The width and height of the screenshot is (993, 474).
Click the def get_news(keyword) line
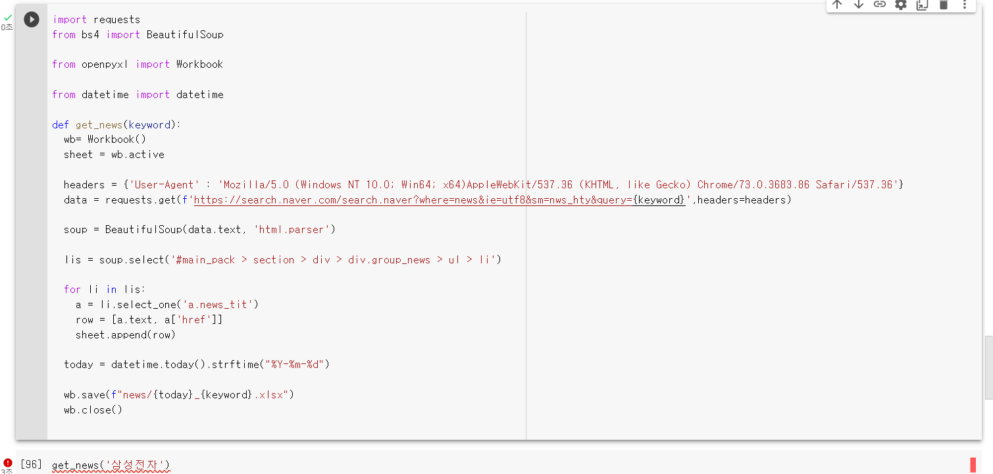click(116, 124)
